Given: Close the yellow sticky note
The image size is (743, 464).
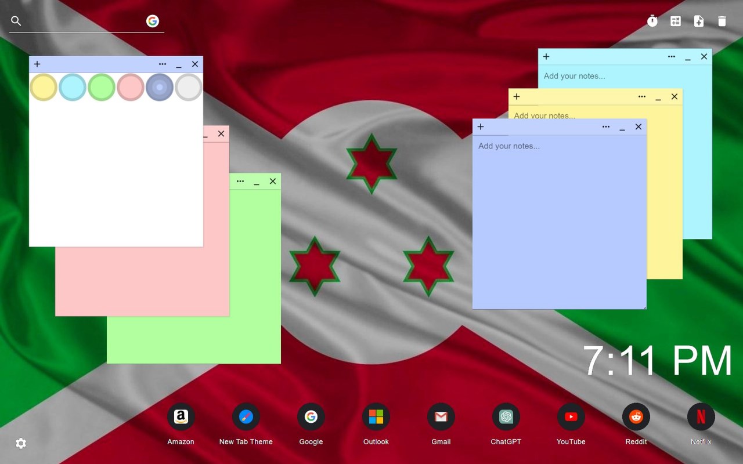Looking at the screenshot, I should (x=675, y=97).
